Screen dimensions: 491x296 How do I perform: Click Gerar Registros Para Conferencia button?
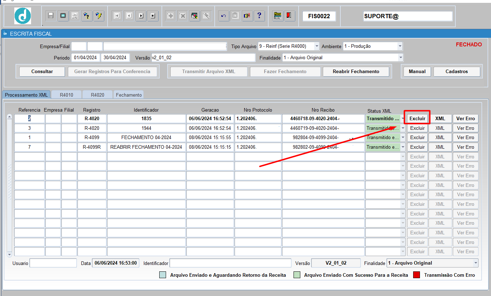[x=112, y=71]
